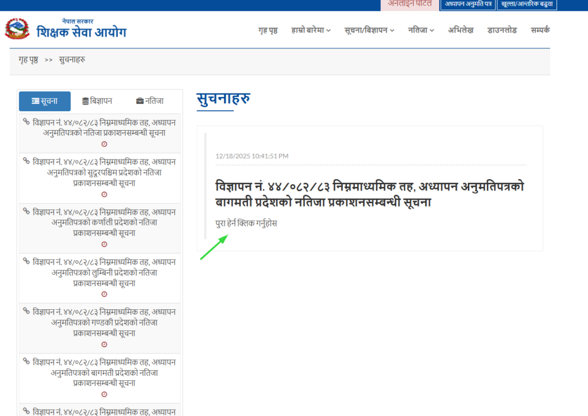Image resolution: width=588 pixels, height=416 pixels.
Task: Expand the सूचना/विज्ञापन dropdown menu
Action: 369,30
